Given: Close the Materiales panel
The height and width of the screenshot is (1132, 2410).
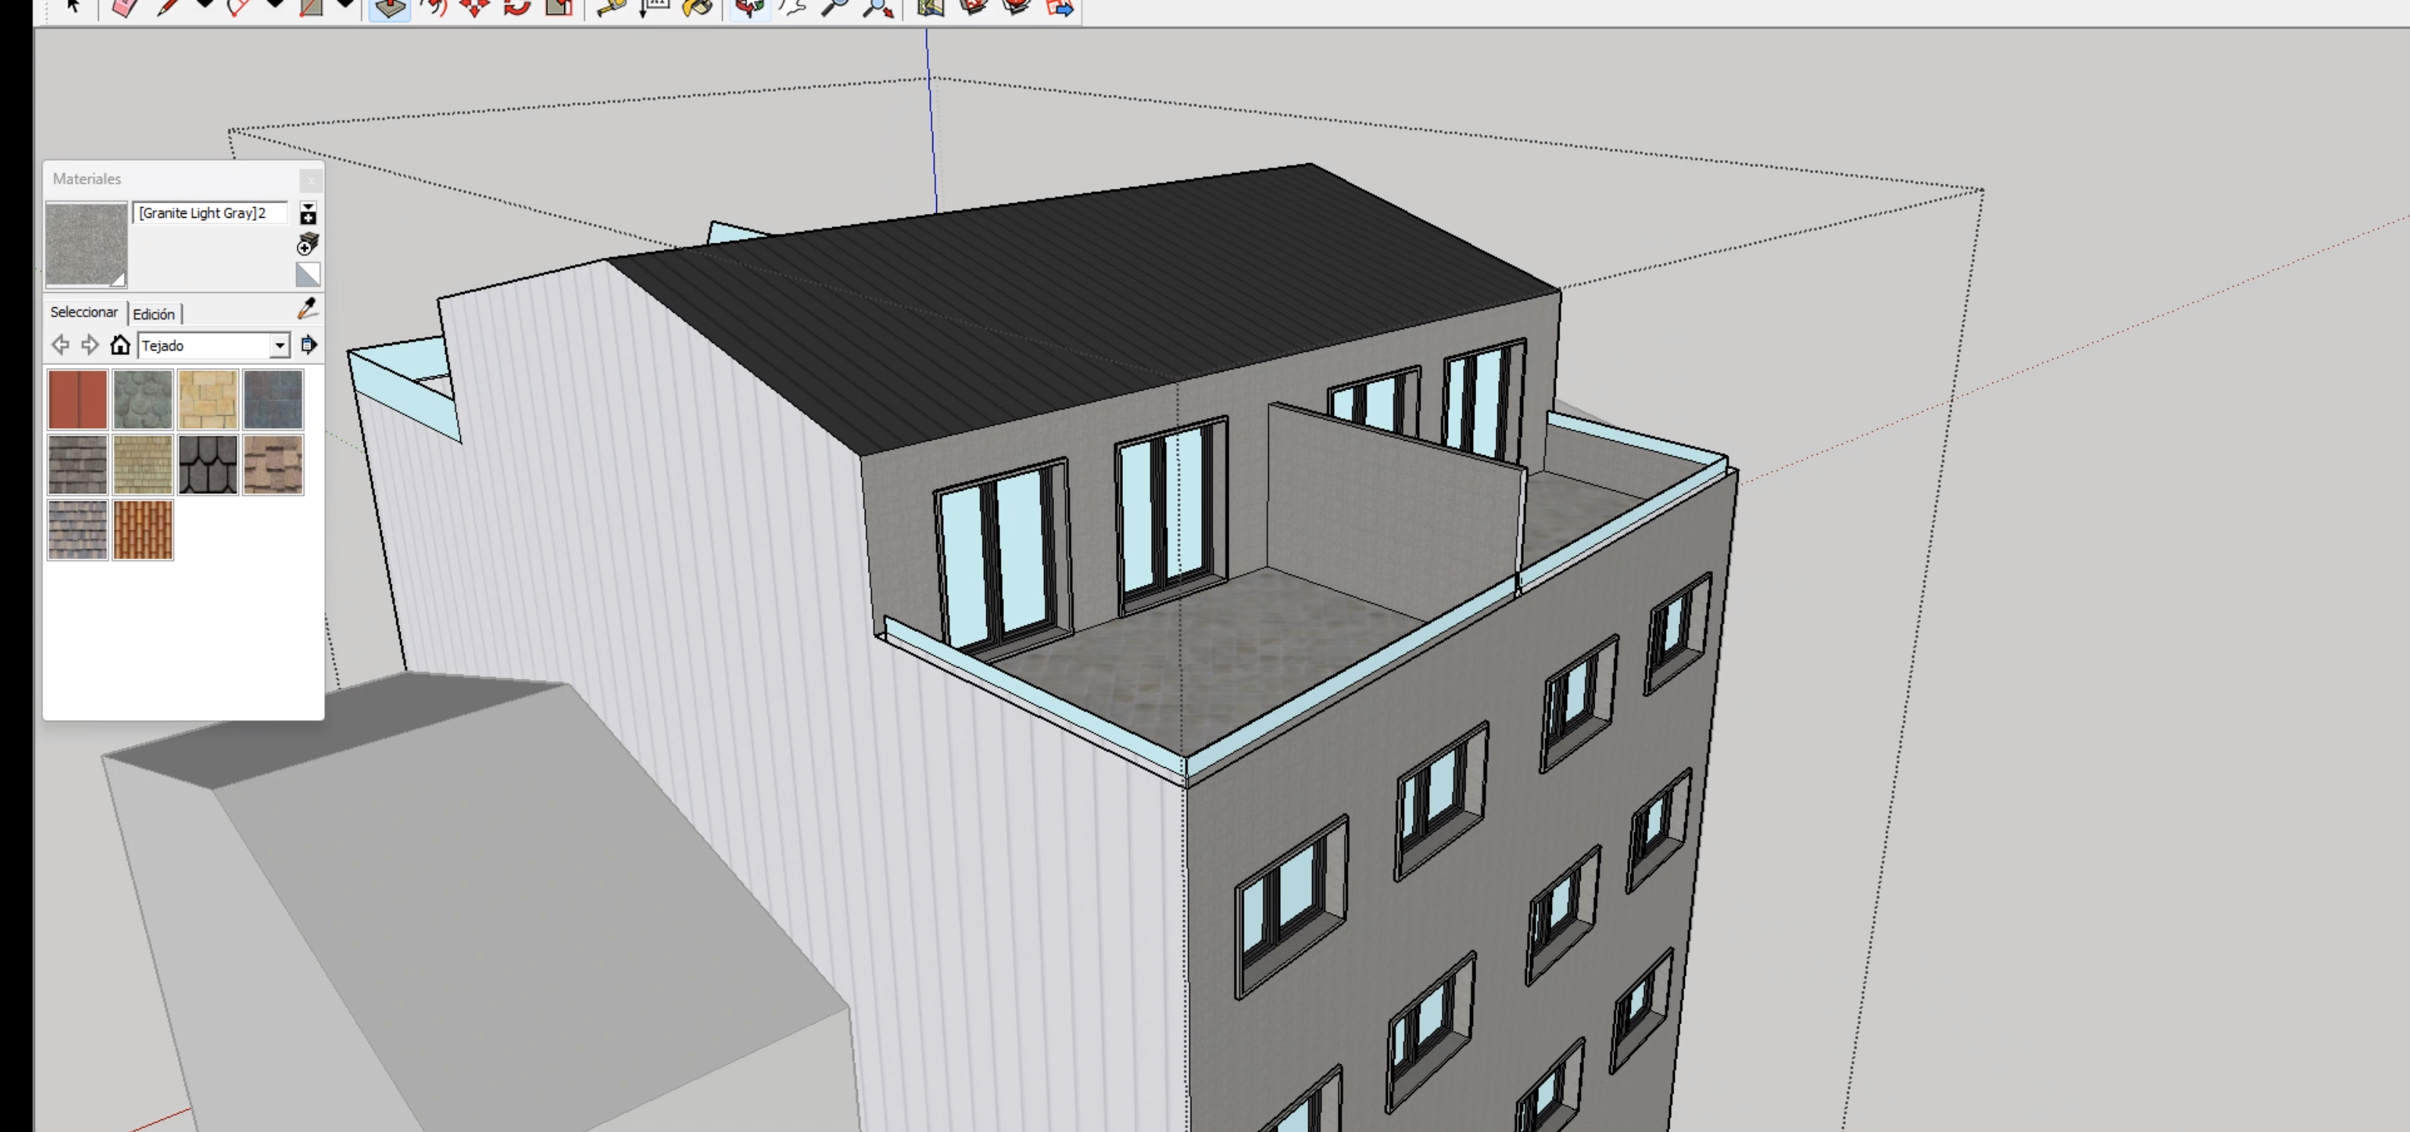Looking at the screenshot, I should click(x=311, y=180).
